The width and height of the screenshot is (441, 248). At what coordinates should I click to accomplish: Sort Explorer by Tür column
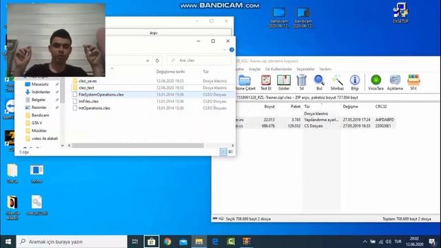tap(206, 72)
